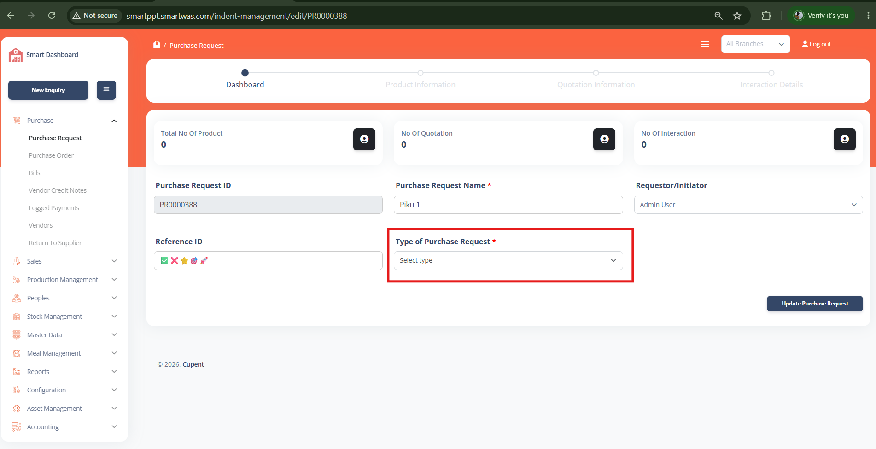Viewport: 876px width, 449px height.
Task: Collapse the Purchase menu chevron
Action: [x=114, y=121]
